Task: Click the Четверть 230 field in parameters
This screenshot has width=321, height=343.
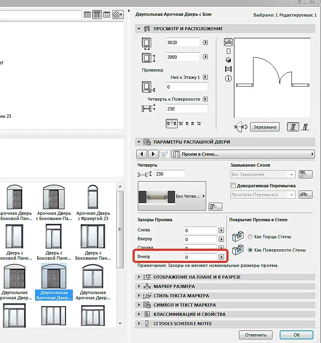Action: coord(170,174)
